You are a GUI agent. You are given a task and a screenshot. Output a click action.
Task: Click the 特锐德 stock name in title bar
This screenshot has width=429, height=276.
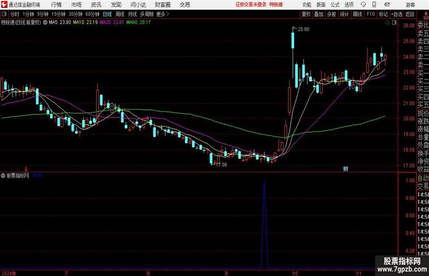coord(276,5)
